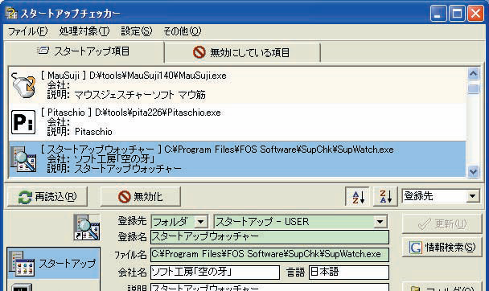Sort list descending Z to A
This screenshot has width=489, height=291.
click(385, 197)
